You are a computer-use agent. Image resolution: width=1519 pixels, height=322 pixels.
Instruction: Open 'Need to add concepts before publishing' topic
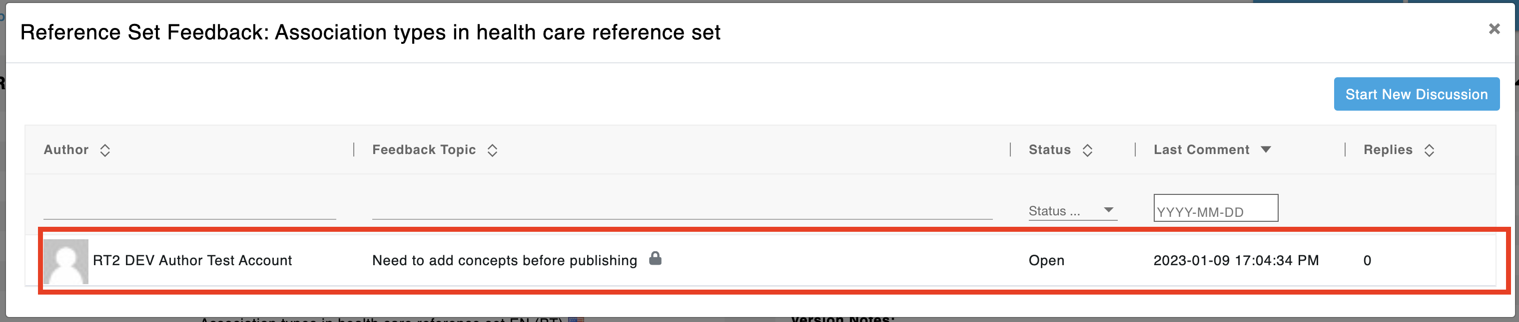click(505, 260)
